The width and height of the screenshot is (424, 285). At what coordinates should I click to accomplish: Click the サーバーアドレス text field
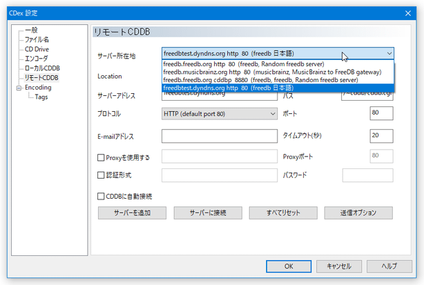tap(220, 96)
